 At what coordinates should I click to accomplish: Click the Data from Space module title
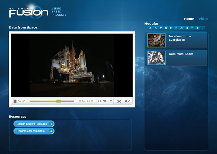tap(181, 54)
